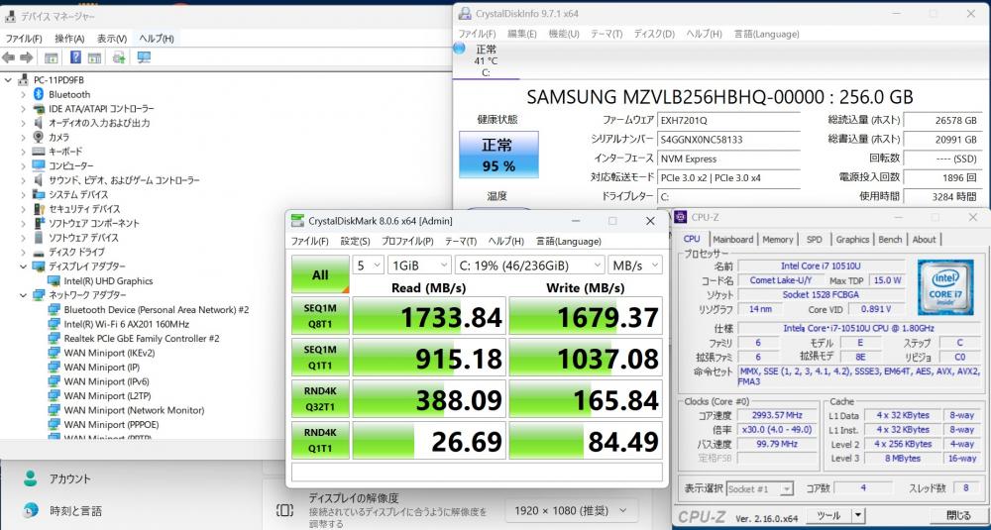Click the 閉じる button in CPU-Z

point(958,515)
